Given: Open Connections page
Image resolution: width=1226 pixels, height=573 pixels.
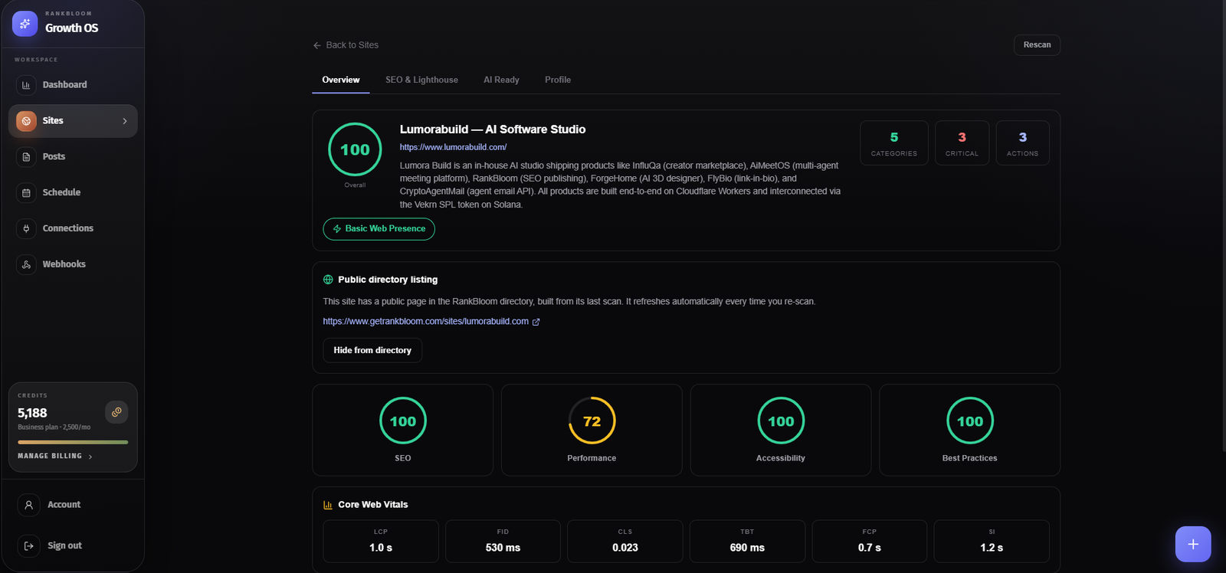Looking at the screenshot, I should pyautogui.click(x=73, y=228).
